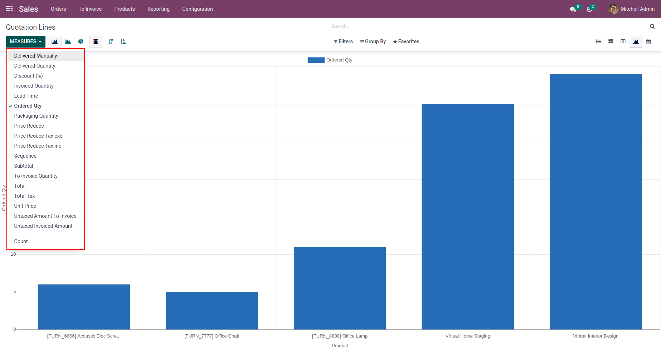Enable the Count measure
The height and width of the screenshot is (349, 661).
click(21, 241)
